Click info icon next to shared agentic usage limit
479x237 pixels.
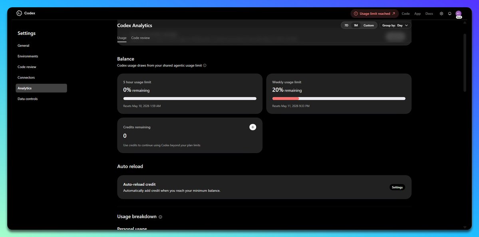(205, 66)
